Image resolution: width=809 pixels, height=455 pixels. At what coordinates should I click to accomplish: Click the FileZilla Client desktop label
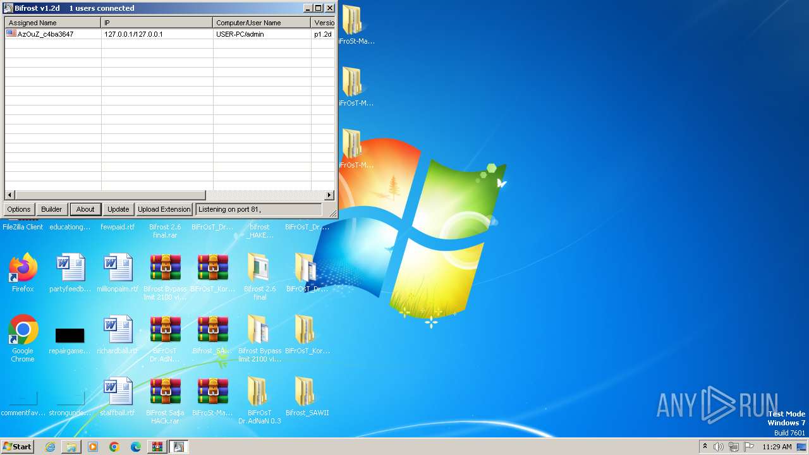(23, 227)
